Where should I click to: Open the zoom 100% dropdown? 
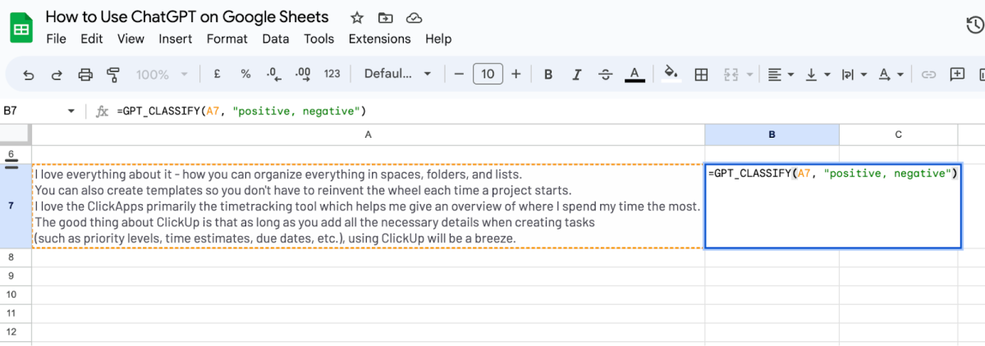162,74
